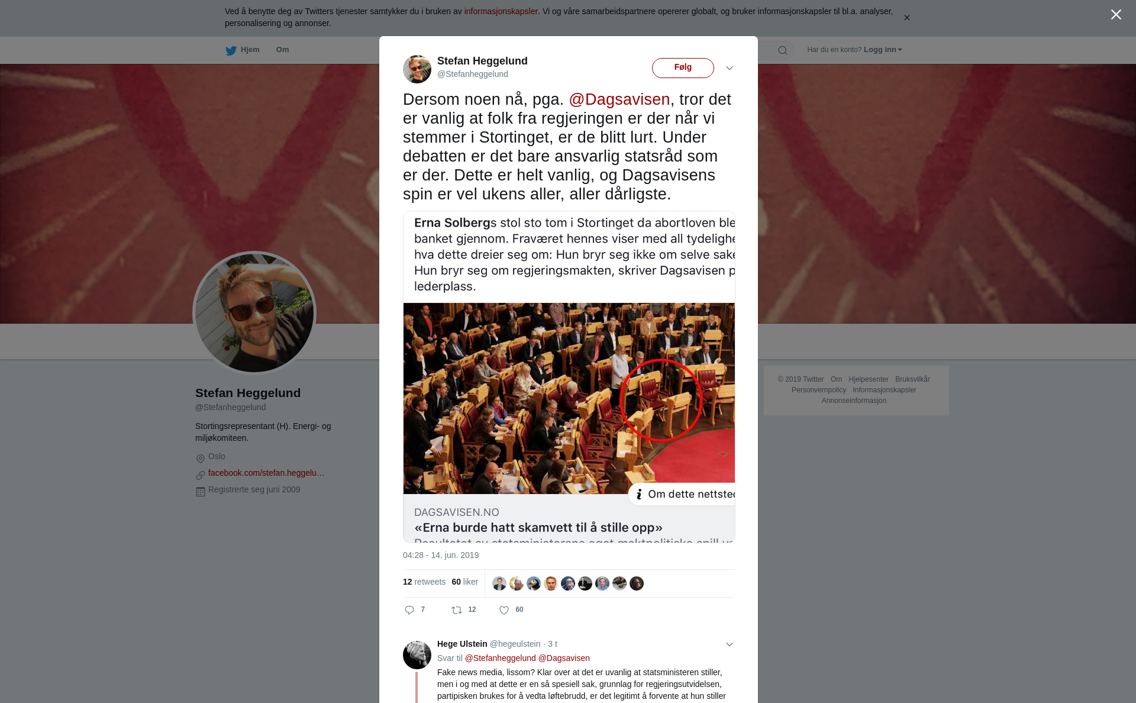
Task: Open the facebook.com/stefan.heggelu… profile link
Action: [266, 473]
